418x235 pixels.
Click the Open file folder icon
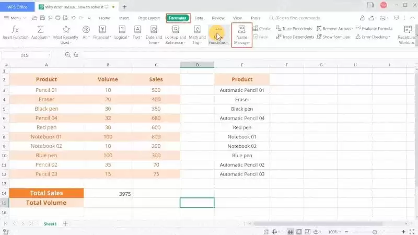coord(34,18)
